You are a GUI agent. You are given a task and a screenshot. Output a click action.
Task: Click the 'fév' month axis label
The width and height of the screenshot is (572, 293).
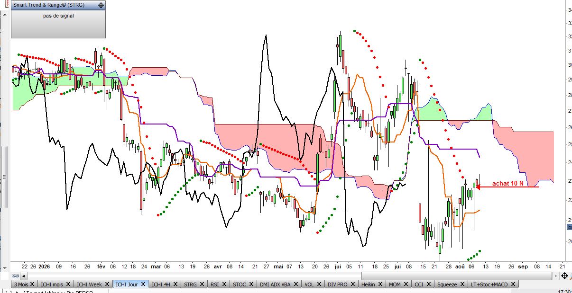pos(101,266)
